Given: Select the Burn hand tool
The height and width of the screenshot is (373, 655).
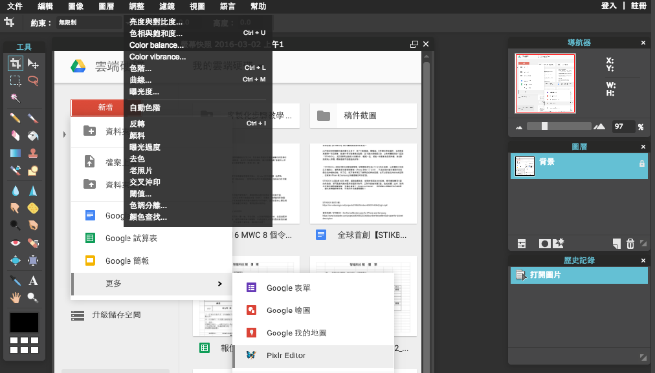Looking at the screenshot, I should [x=33, y=226].
